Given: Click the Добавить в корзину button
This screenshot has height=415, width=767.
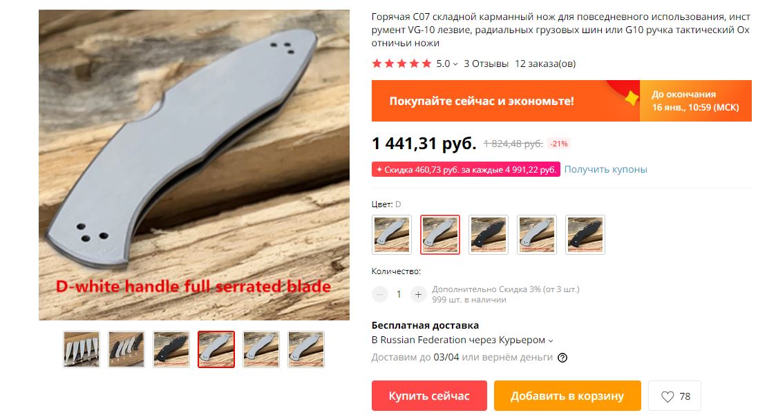Looking at the screenshot, I should [x=567, y=396].
